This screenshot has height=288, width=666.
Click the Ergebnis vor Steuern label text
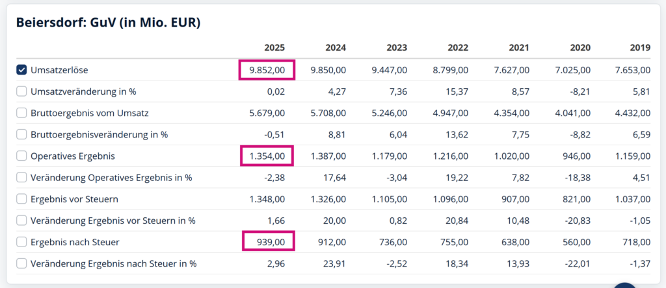[x=74, y=198]
